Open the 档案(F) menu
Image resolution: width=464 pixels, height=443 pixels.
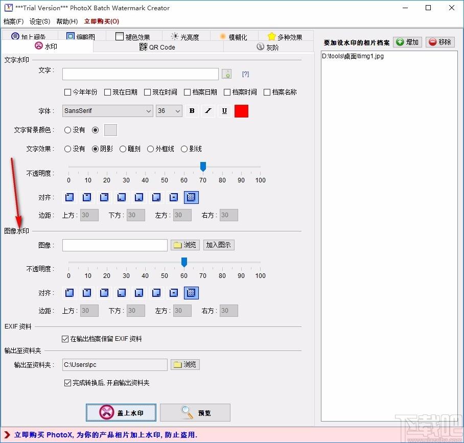[x=14, y=21]
